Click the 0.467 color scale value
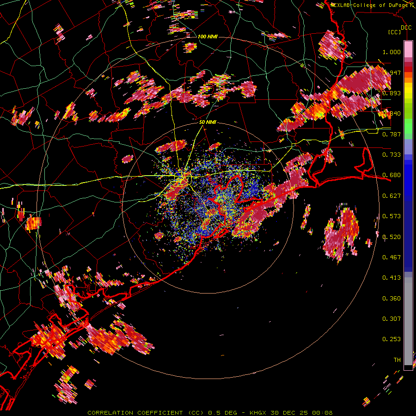 (x=392, y=257)
